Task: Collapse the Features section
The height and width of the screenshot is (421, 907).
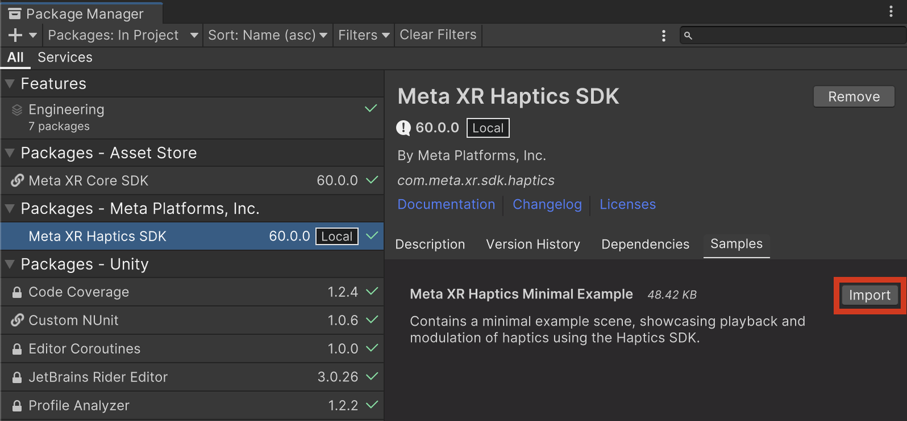Action: click(x=10, y=84)
